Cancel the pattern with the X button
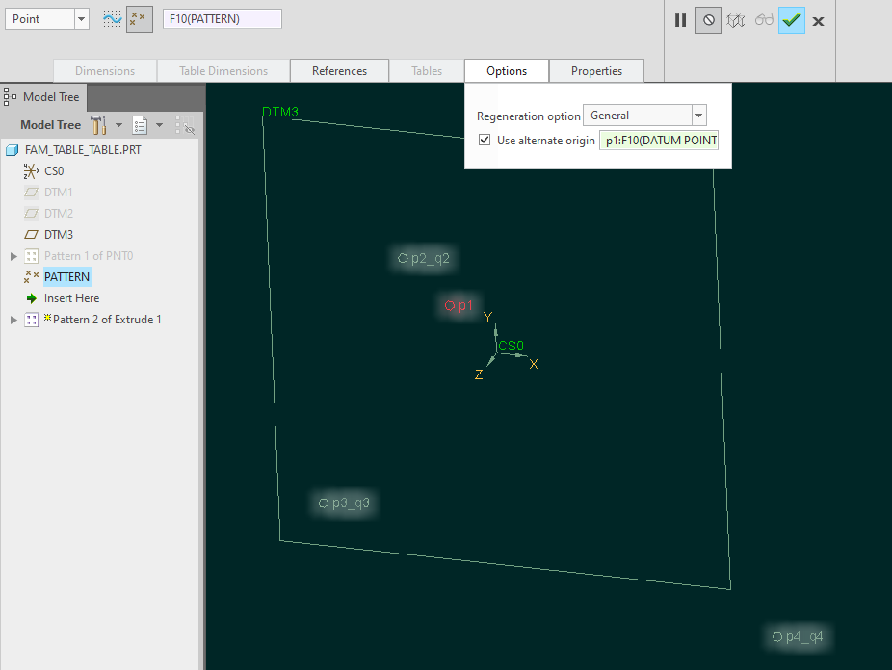The height and width of the screenshot is (670, 892). [x=817, y=19]
